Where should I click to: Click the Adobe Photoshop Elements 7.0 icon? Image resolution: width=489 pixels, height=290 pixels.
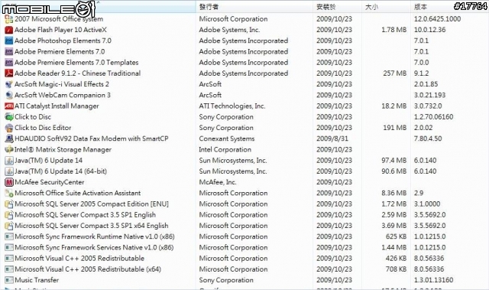coord(9,41)
